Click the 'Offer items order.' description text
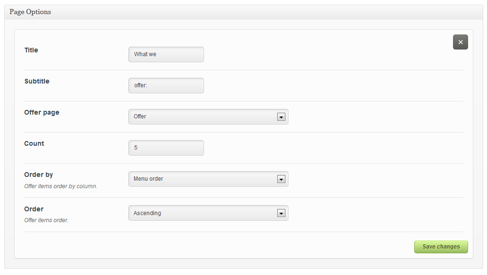 (x=46, y=220)
